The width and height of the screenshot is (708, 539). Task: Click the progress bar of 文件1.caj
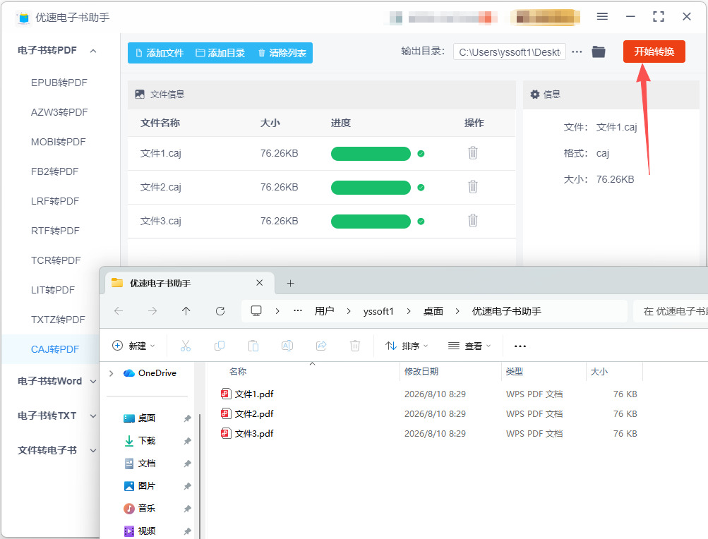tap(371, 154)
